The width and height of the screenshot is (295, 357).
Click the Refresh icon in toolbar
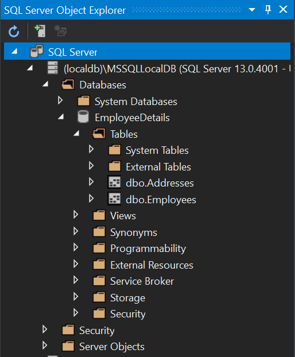pos(14,31)
